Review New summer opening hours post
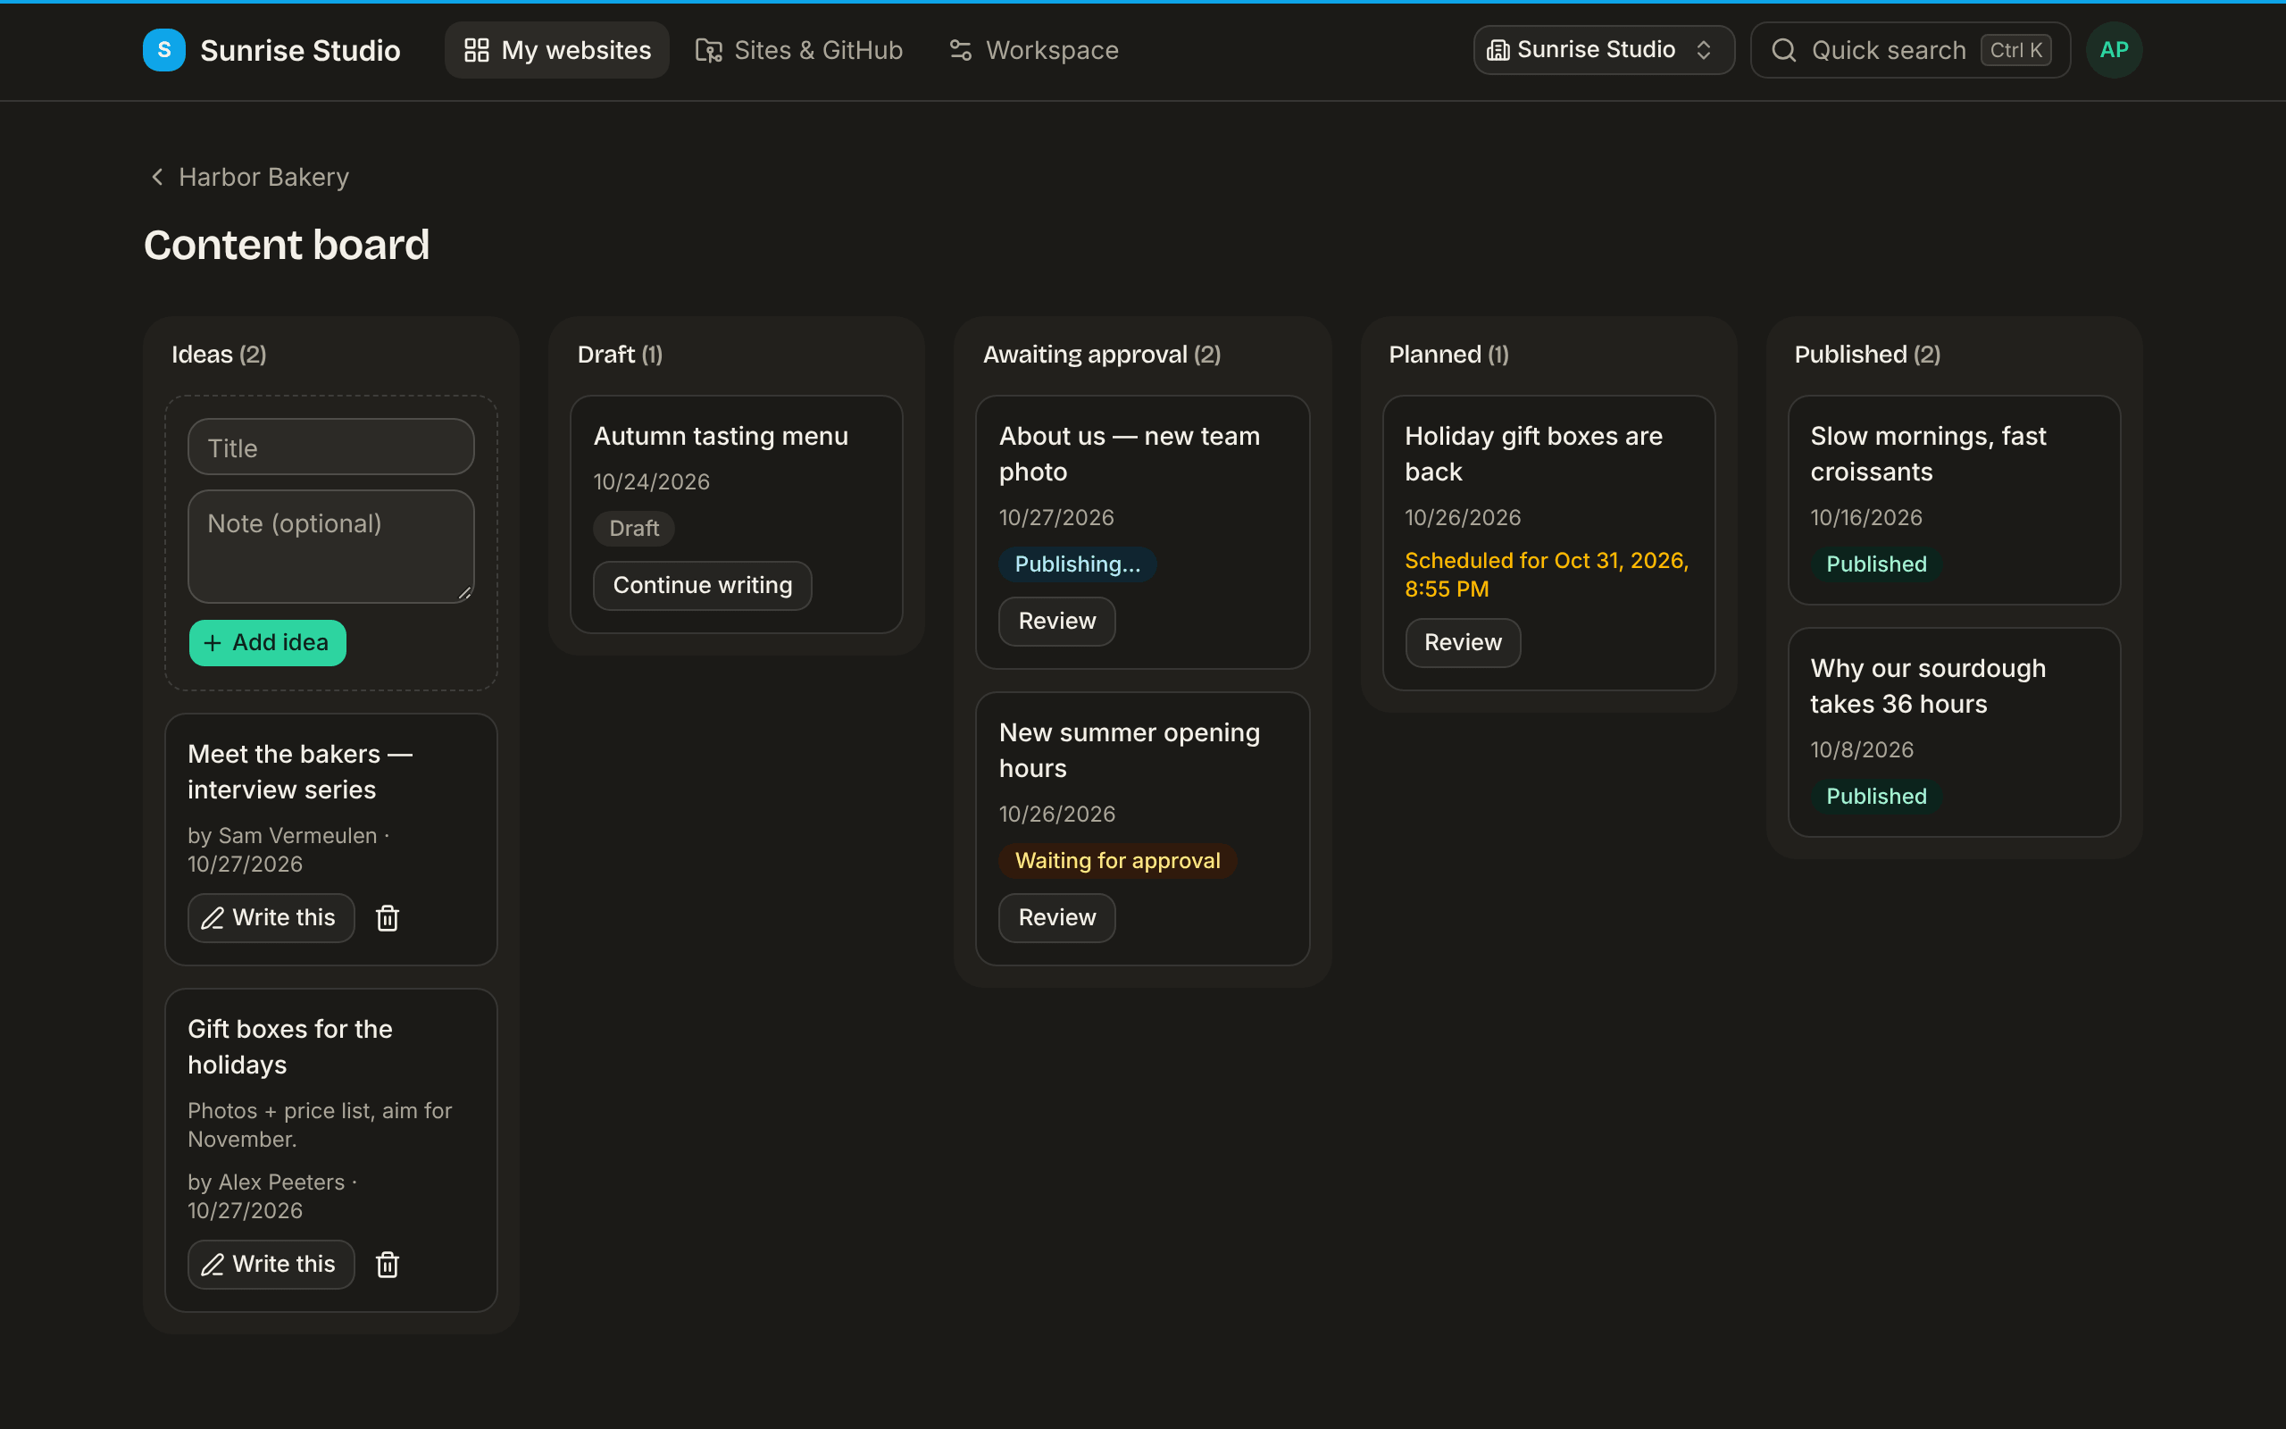 click(x=1056, y=918)
